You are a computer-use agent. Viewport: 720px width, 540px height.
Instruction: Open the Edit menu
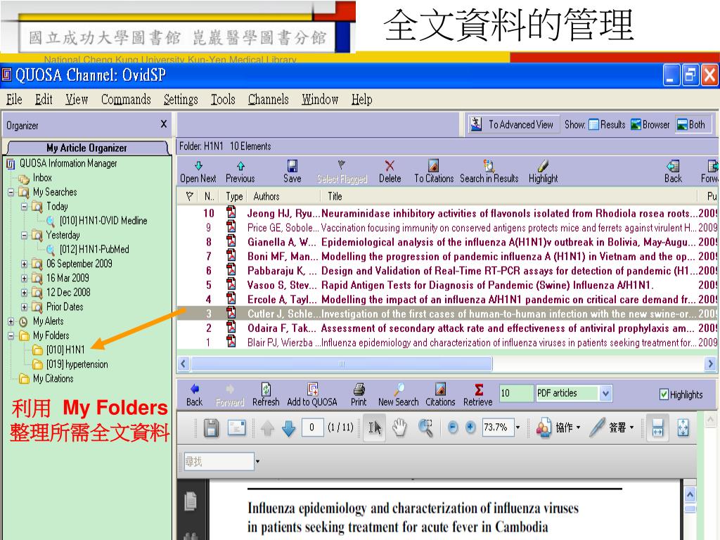(x=44, y=99)
